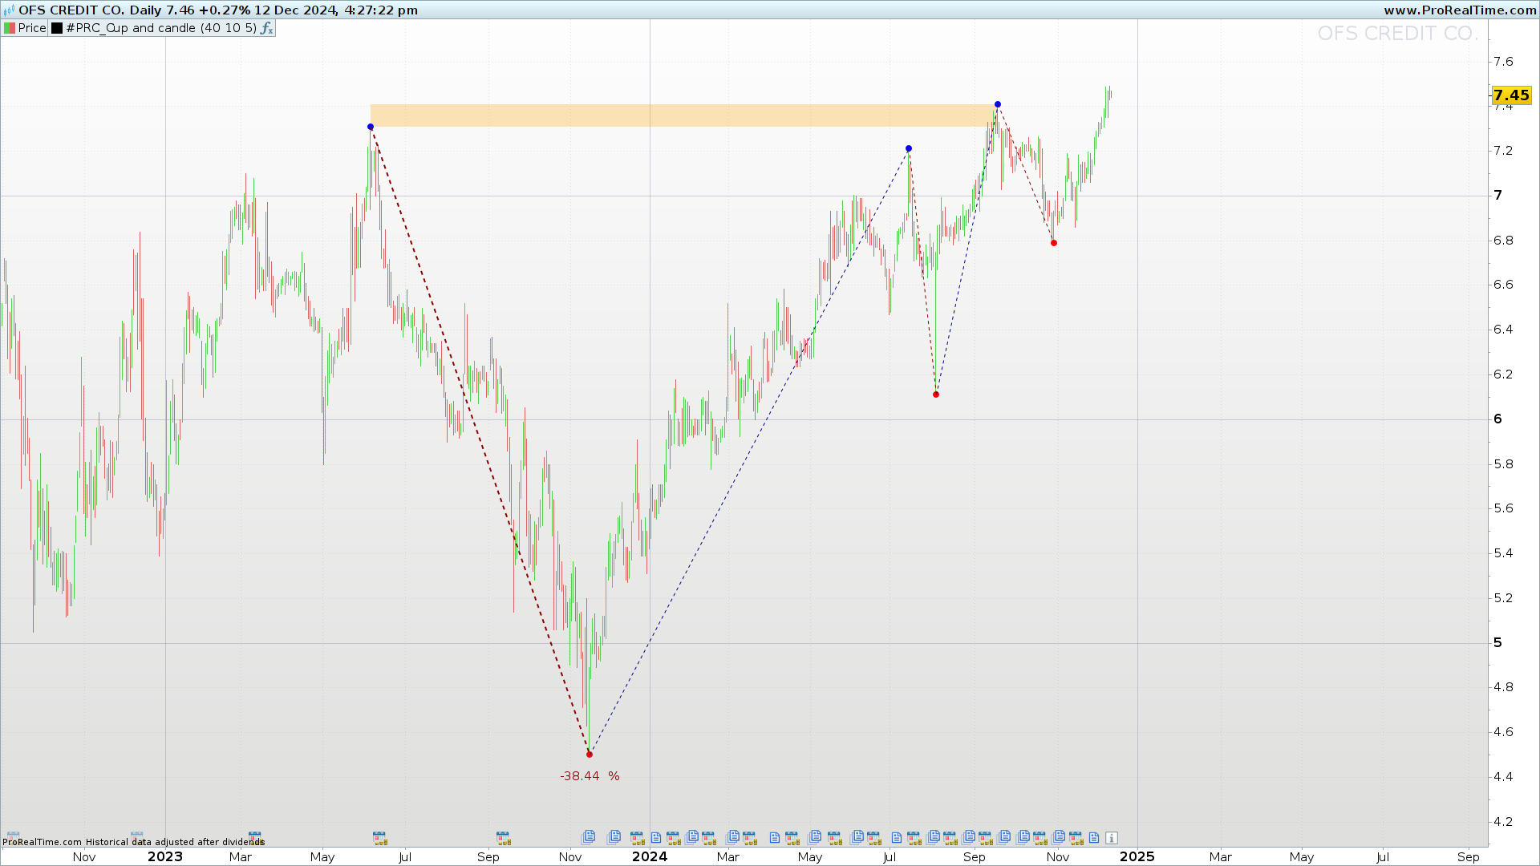The height and width of the screenshot is (866, 1540).
Task: Click the 2024 year label on time axis
Action: point(649,856)
